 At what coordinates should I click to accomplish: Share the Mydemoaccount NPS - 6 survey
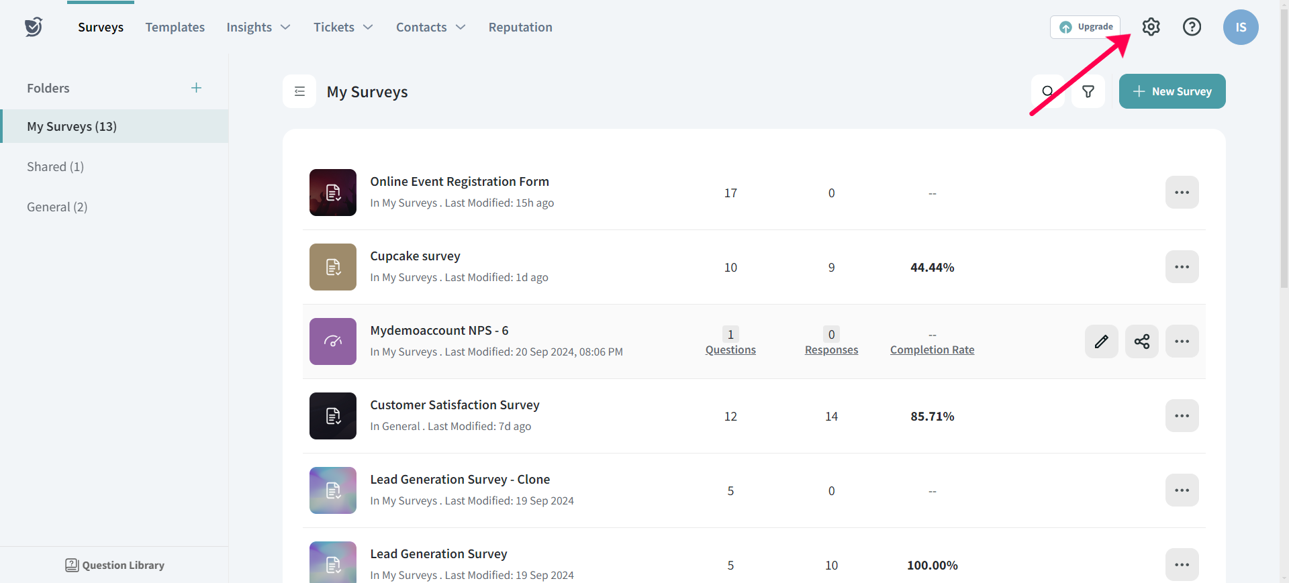tap(1141, 341)
